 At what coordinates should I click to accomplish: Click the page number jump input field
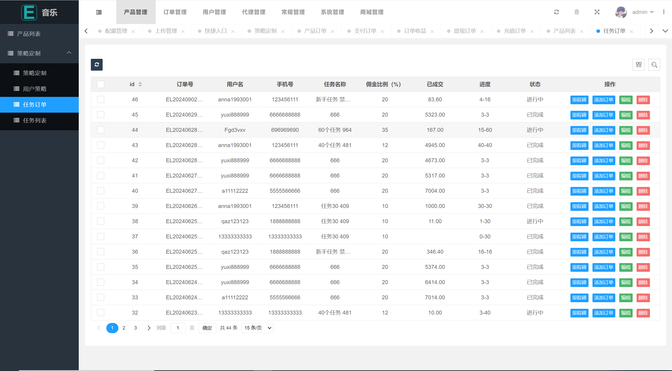click(178, 328)
